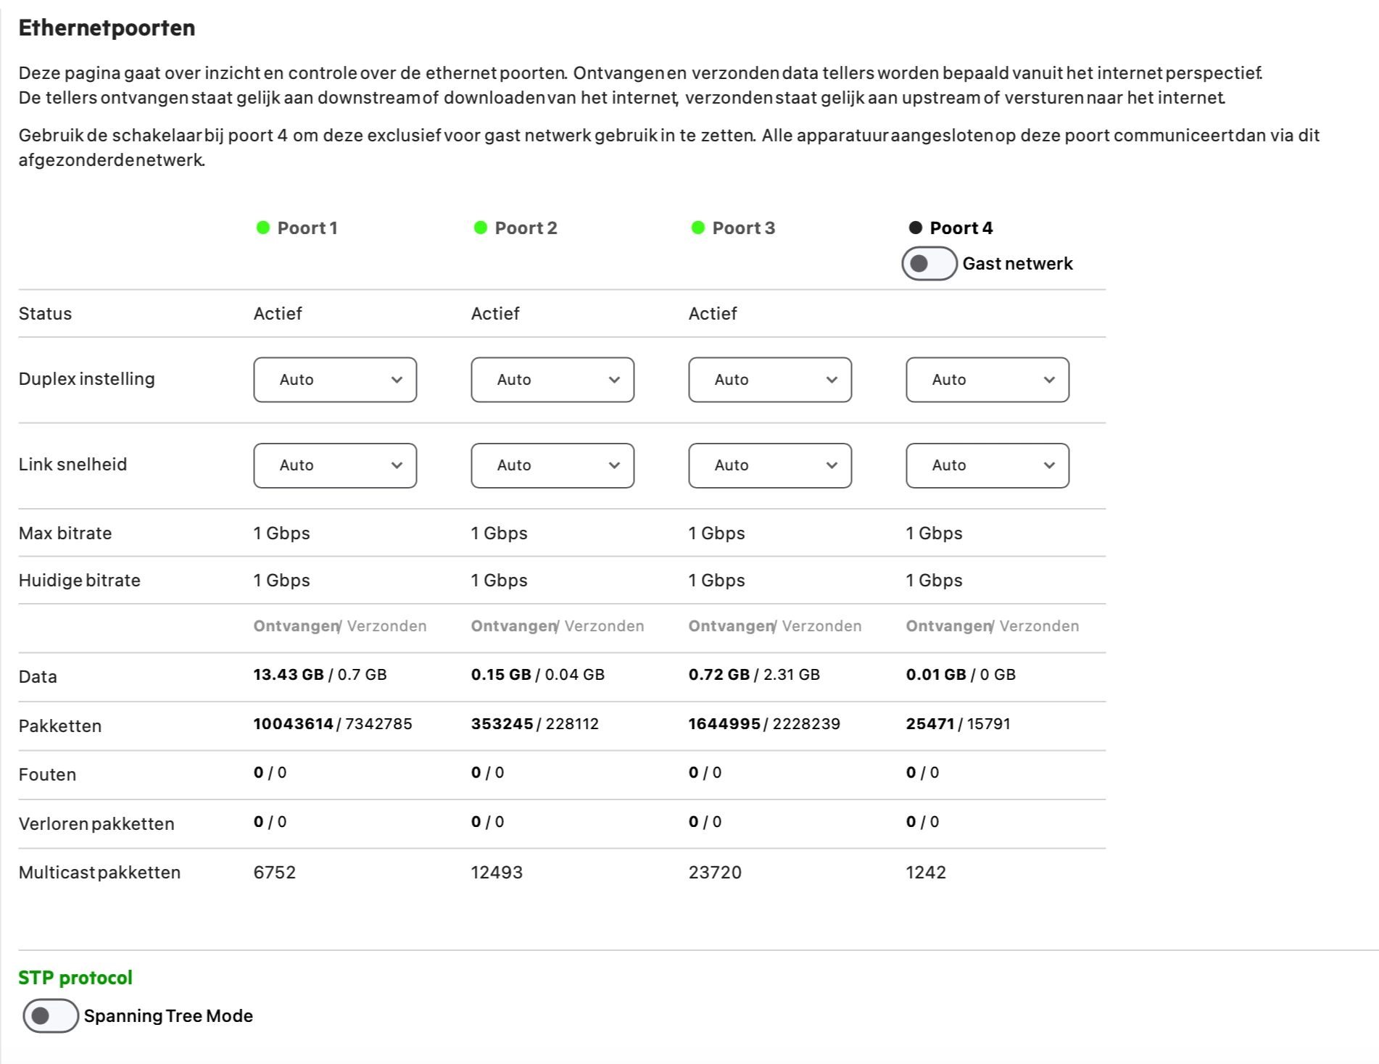
Task: Open Duplex instelling dropdown for Poort 2
Action: [552, 380]
